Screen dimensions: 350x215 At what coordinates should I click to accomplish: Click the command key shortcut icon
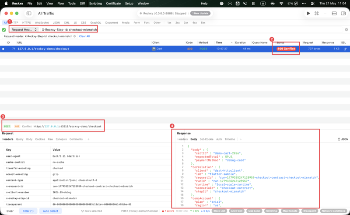pos(316,14)
